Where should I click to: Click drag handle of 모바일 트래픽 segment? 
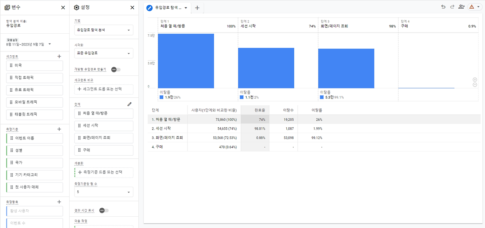click(11, 102)
